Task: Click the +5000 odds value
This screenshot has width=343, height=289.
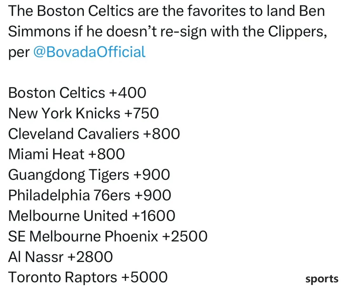Action: 145,277
